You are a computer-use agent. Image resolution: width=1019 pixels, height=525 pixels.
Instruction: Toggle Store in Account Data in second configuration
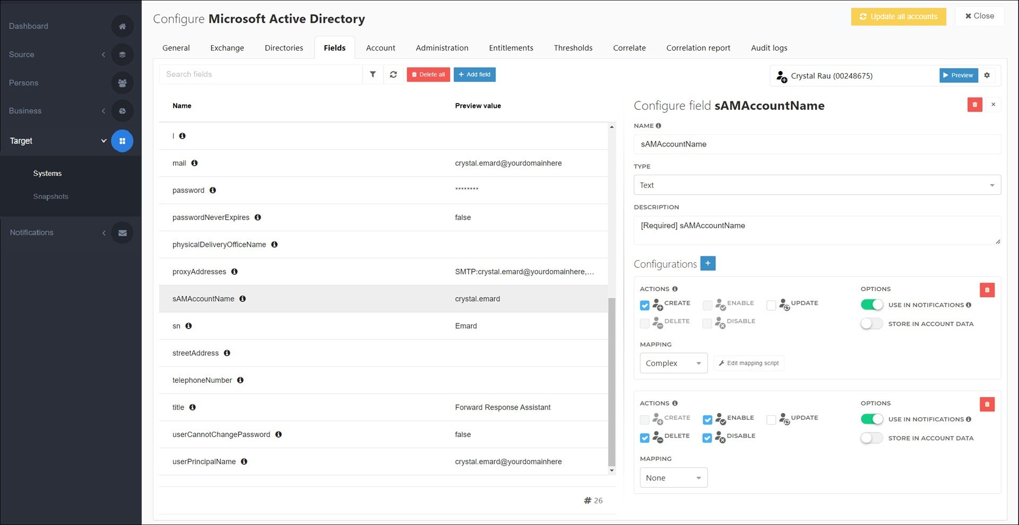click(x=871, y=438)
